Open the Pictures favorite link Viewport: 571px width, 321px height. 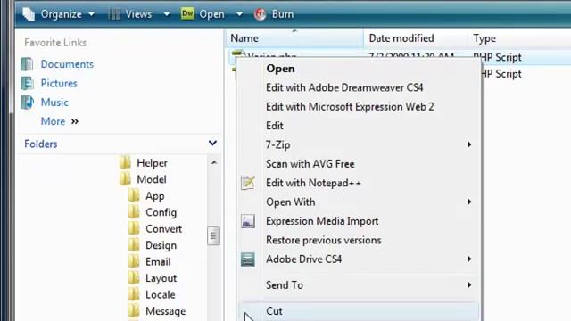pos(59,83)
